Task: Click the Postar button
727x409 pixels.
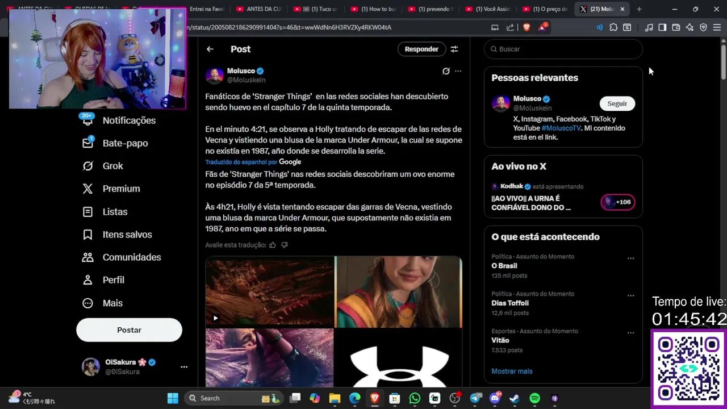Action: [129, 330]
